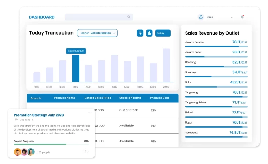Image resolution: width=268 pixels, height=164 pixels.
Task: Click the 20:00 bar in the chart
Action: [166, 65]
